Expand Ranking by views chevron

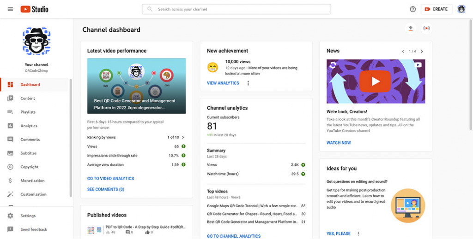click(183, 137)
